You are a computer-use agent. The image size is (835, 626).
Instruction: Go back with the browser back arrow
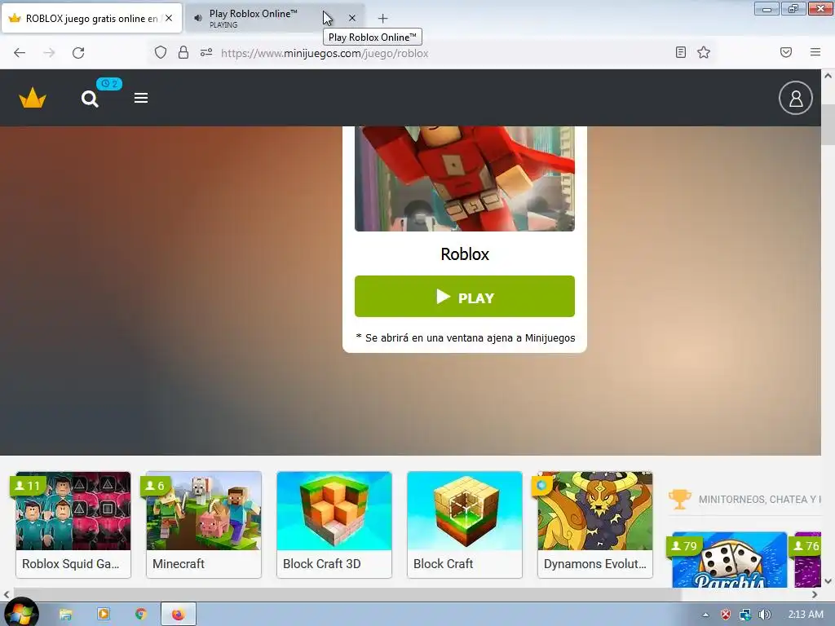click(20, 53)
